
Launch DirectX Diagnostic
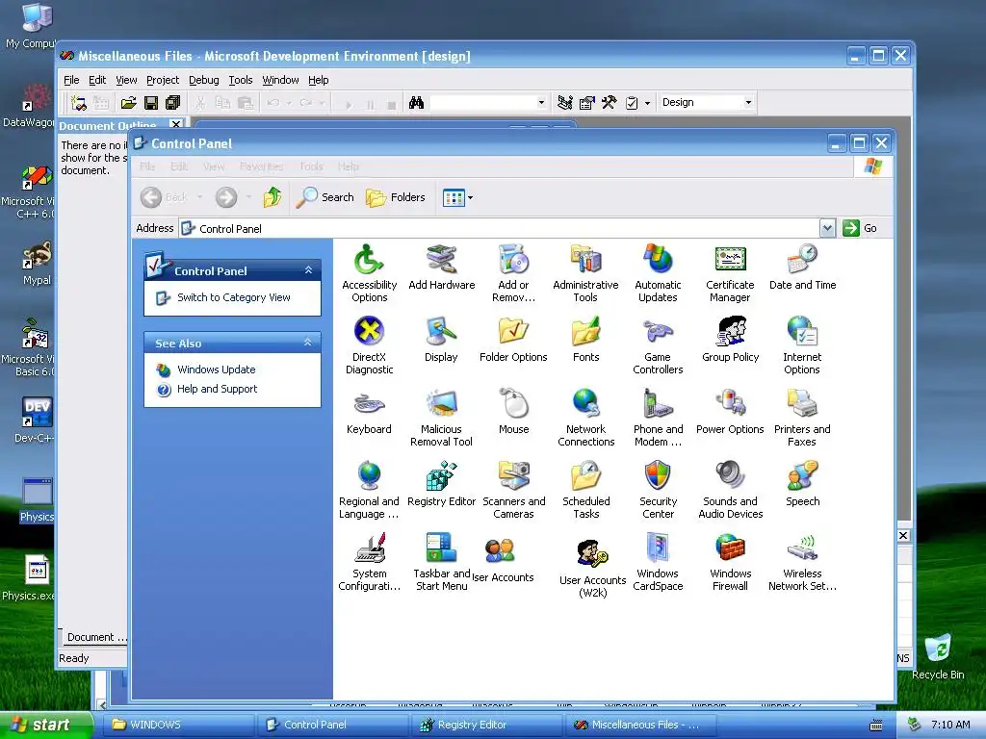click(x=369, y=346)
